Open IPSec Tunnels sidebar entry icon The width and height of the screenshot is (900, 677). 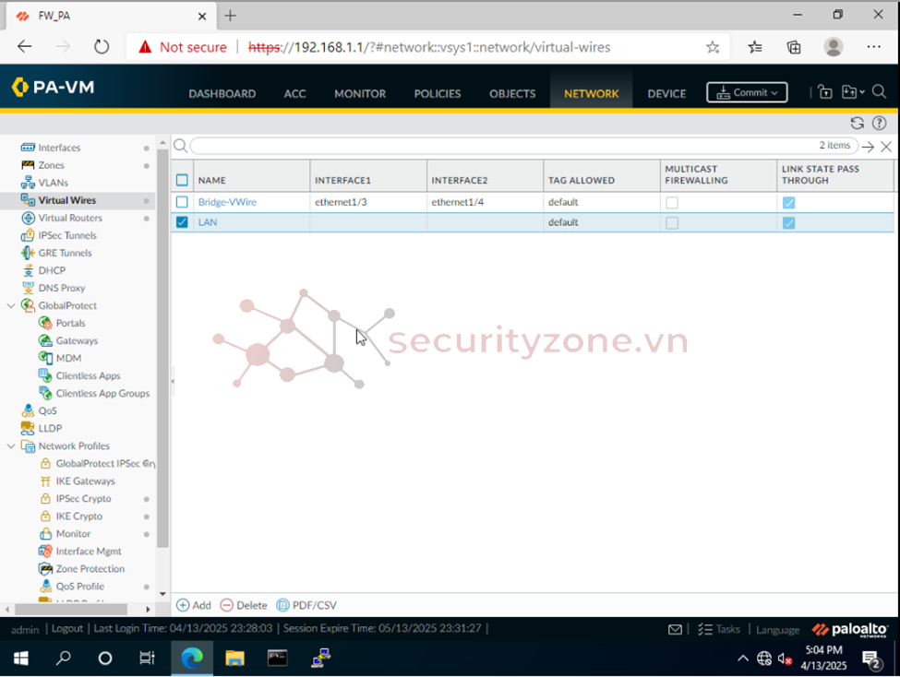coord(28,235)
